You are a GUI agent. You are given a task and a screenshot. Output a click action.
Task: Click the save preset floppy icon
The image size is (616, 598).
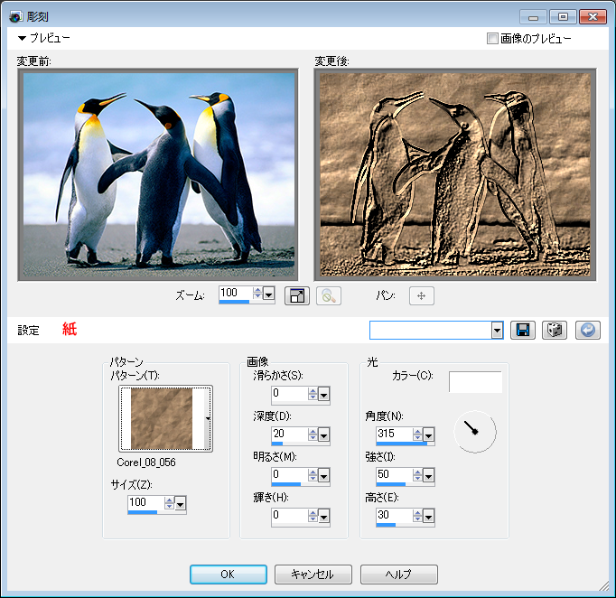tap(523, 331)
